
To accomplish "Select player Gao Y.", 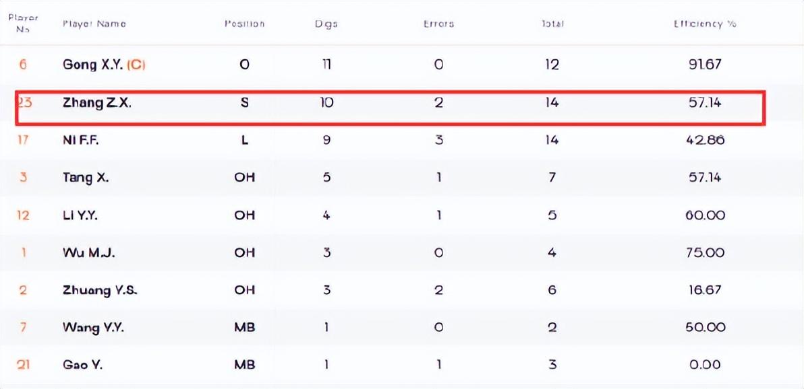I will [82, 365].
